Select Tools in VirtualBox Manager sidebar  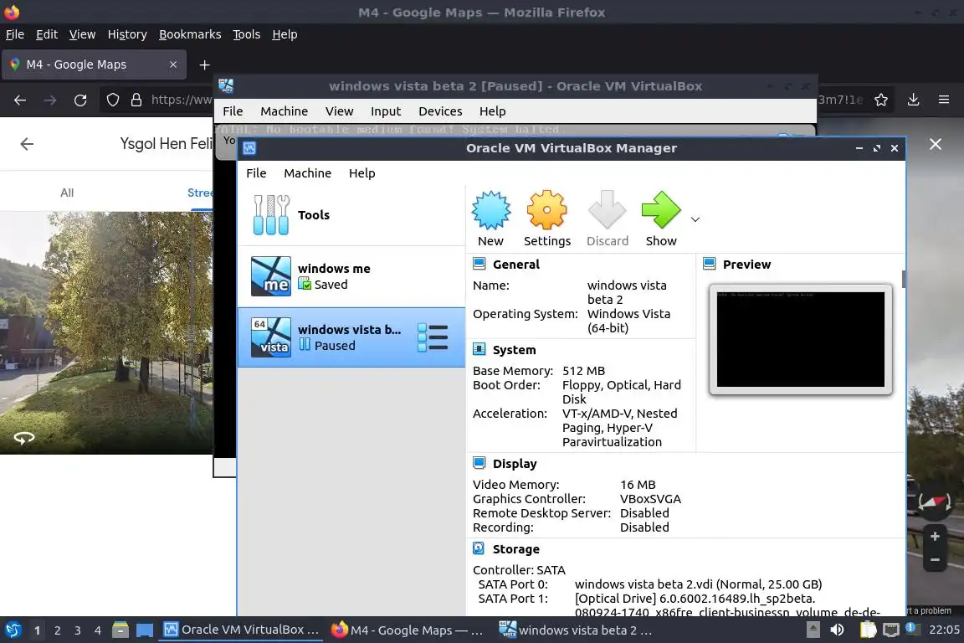coord(351,214)
